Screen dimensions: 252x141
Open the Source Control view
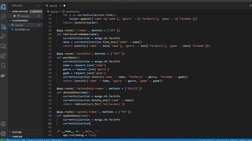click(x=3, y=26)
